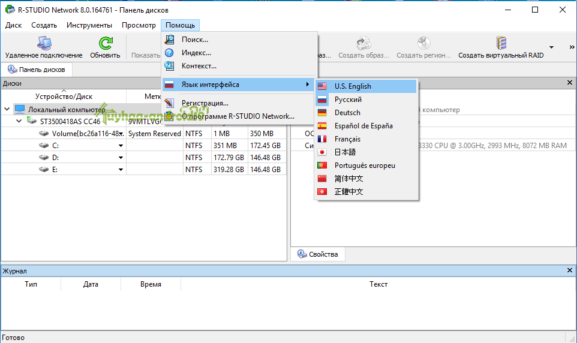
Task: Open the Диск menu
Action: coord(14,25)
